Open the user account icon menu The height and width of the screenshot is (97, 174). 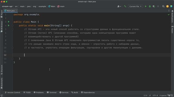pyautogui.click(x=119, y=6)
